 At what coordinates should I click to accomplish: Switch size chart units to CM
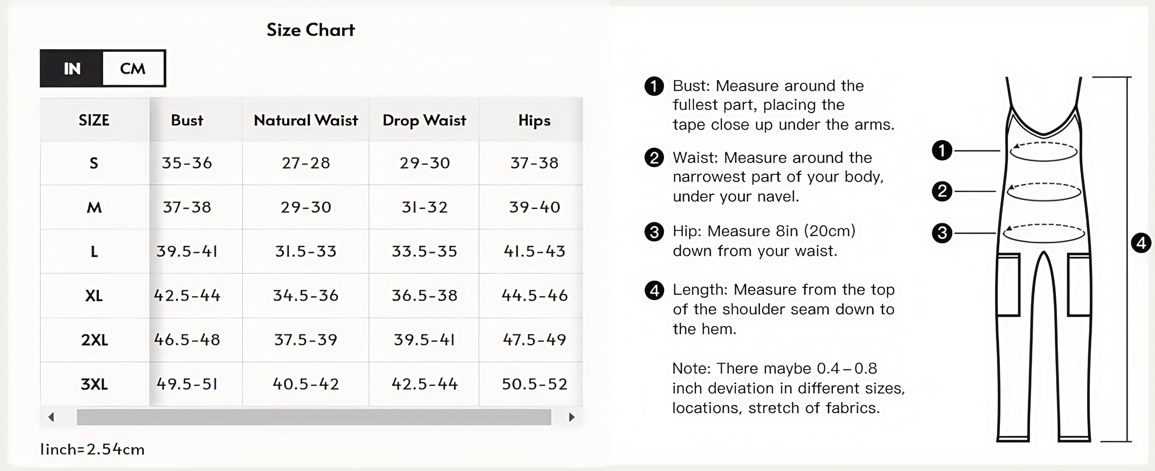click(133, 69)
